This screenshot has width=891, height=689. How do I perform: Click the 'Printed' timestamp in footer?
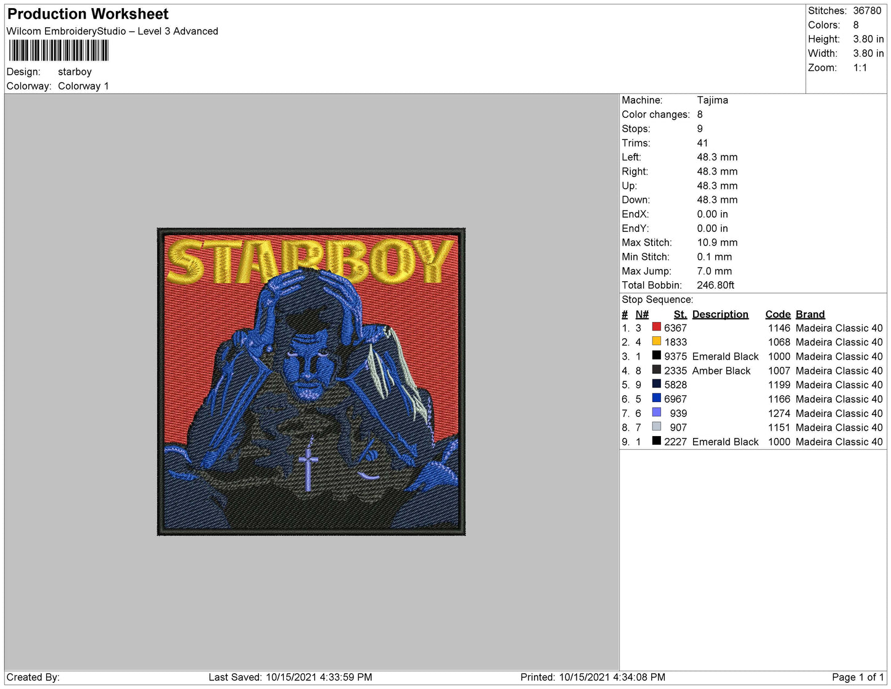pos(593,677)
